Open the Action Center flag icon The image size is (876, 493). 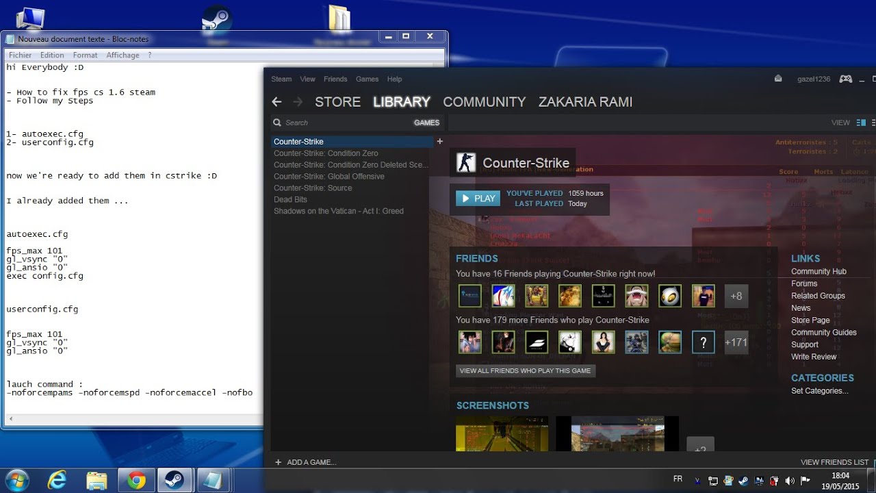tap(806, 481)
